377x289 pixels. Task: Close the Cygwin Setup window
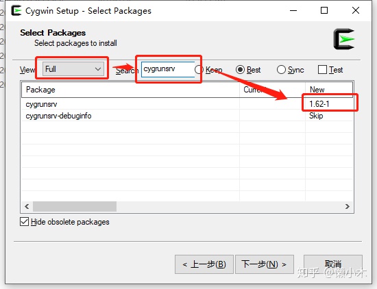pos(356,10)
